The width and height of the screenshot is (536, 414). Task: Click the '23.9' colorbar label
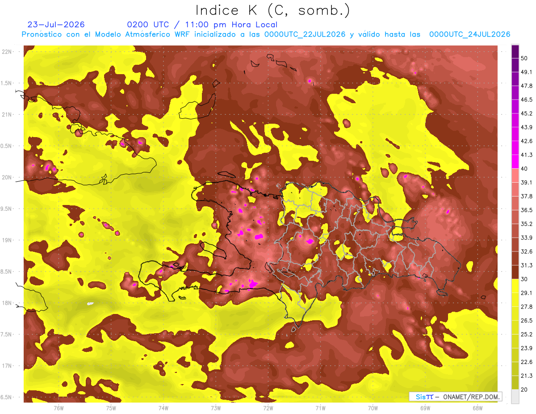(527, 348)
